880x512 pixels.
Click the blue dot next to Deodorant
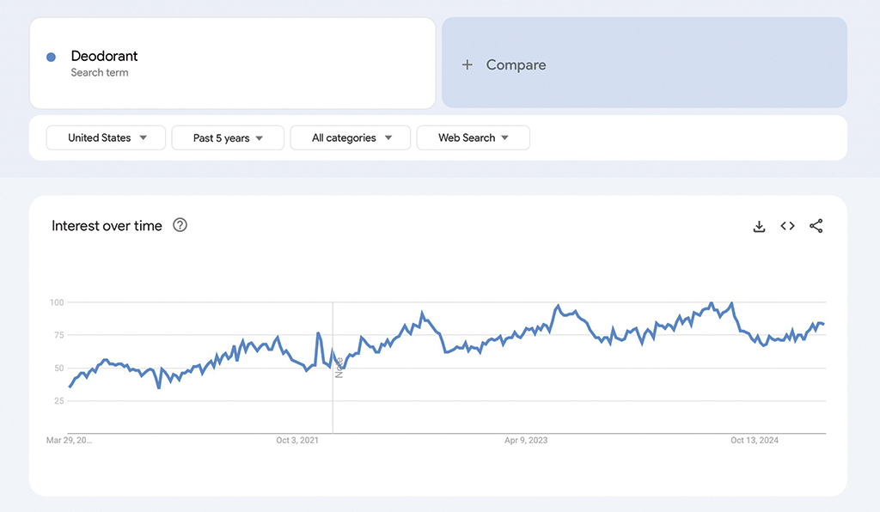(51, 57)
